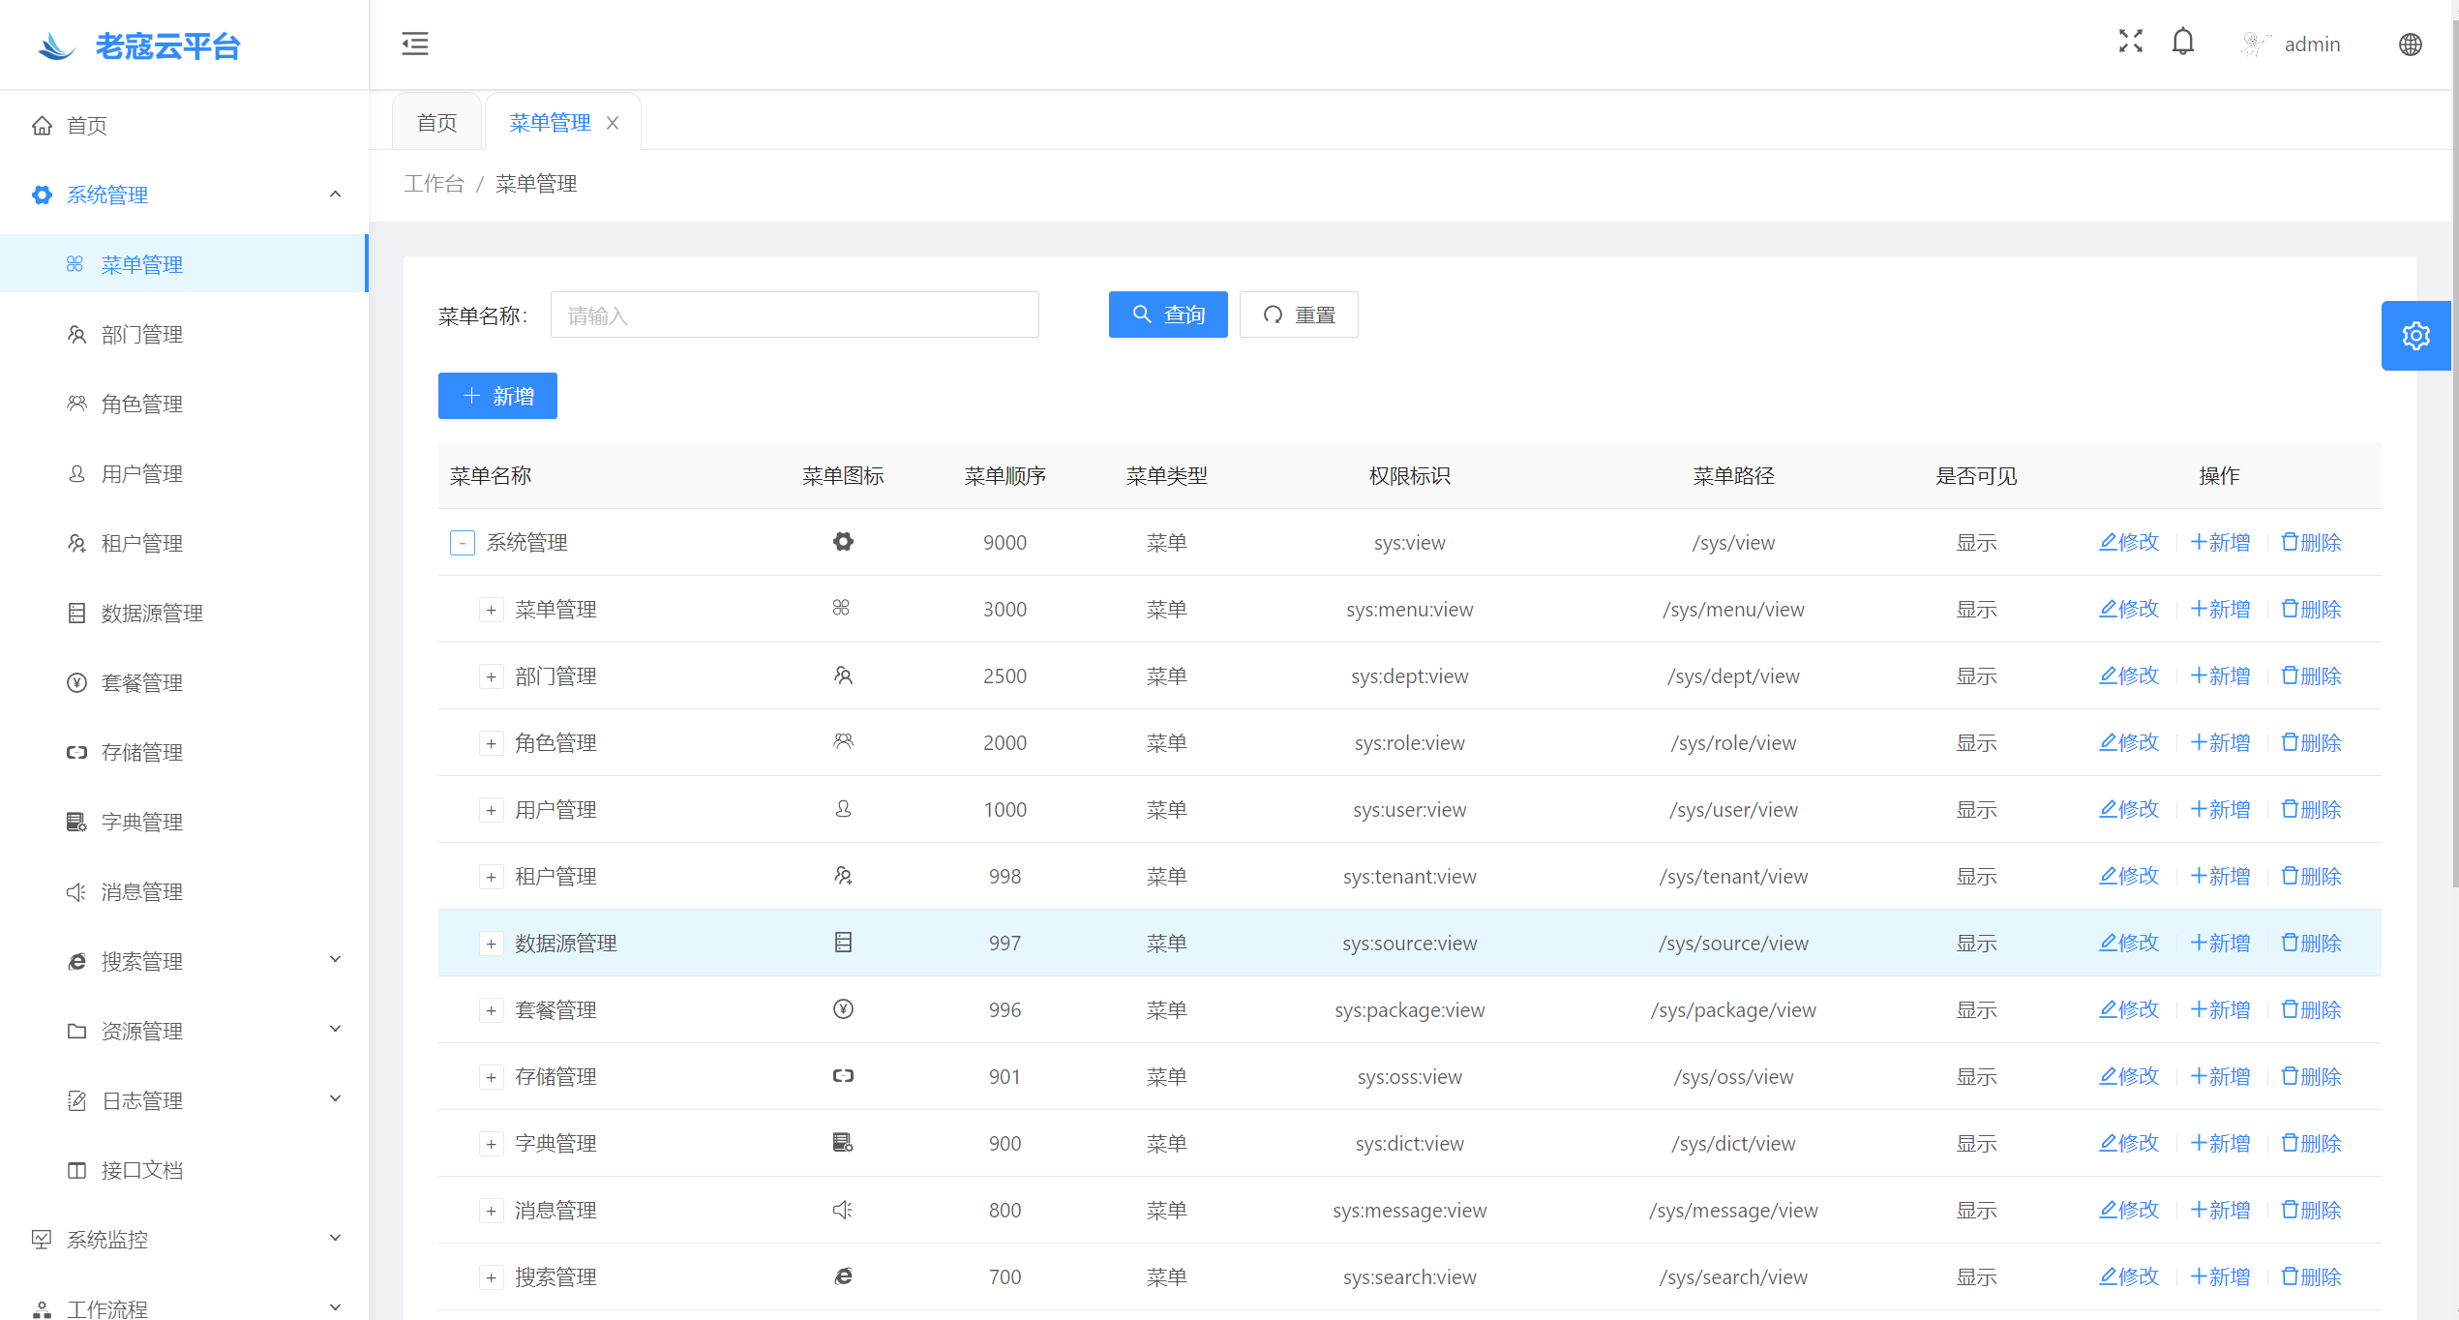Open the blue settings gear panel
2459x1320 pixels.
[x=2415, y=336]
